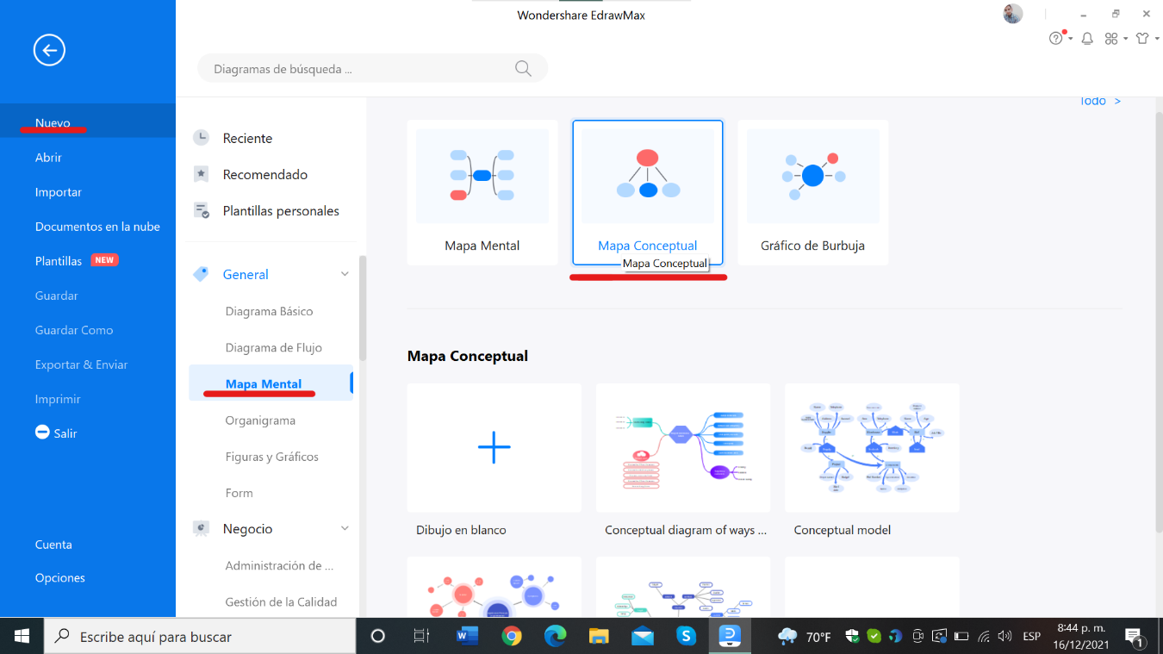
Task: Open the notifications bell icon
Action: coord(1087,38)
